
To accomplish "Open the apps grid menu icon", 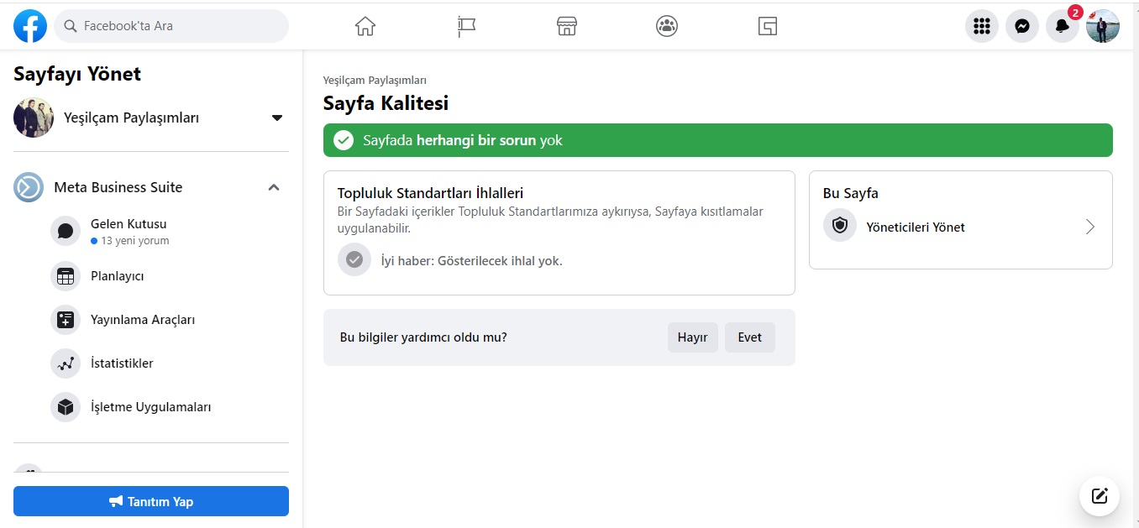I will (982, 26).
